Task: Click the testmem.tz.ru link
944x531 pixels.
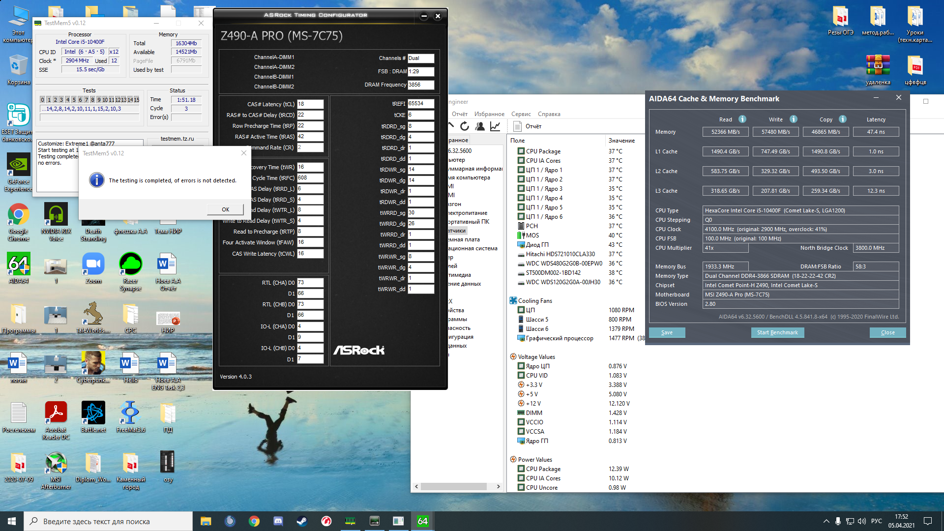Action: [177, 139]
